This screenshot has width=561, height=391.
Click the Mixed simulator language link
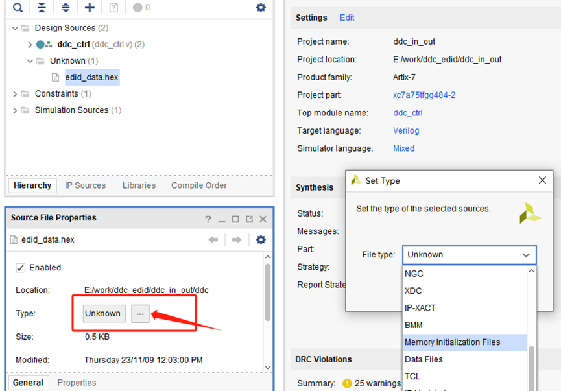403,148
